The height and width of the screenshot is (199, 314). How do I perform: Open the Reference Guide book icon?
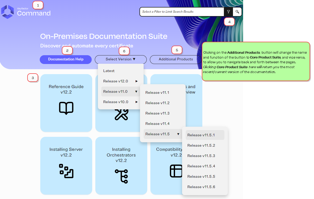[x=66, y=108]
